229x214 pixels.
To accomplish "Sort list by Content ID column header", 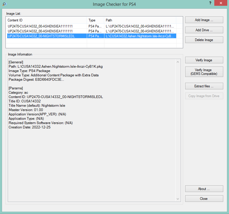I will [46, 20].
